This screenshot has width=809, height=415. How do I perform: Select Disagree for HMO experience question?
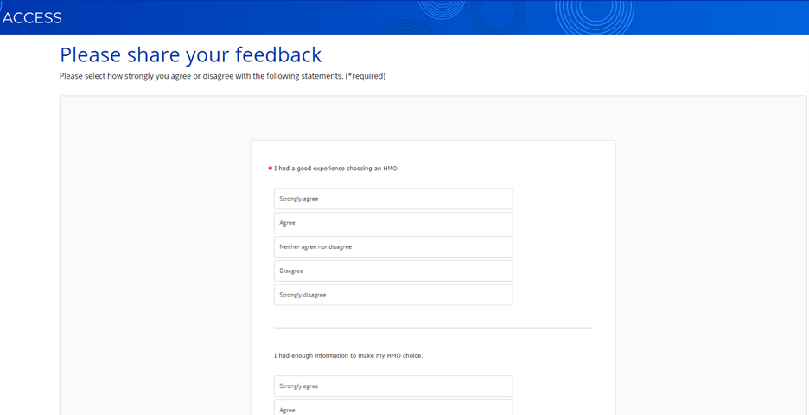pyautogui.click(x=393, y=271)
